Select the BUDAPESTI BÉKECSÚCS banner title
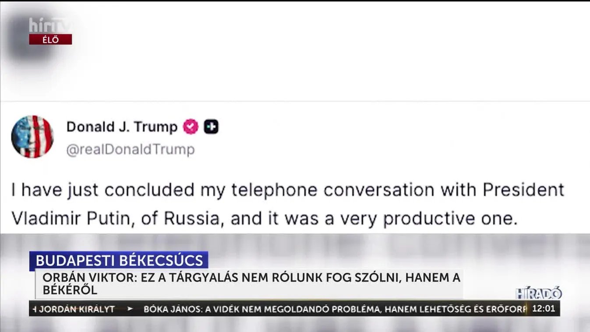 [x=119, y=261]
